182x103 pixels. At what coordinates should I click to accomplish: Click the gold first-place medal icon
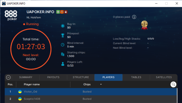(144, 25)
